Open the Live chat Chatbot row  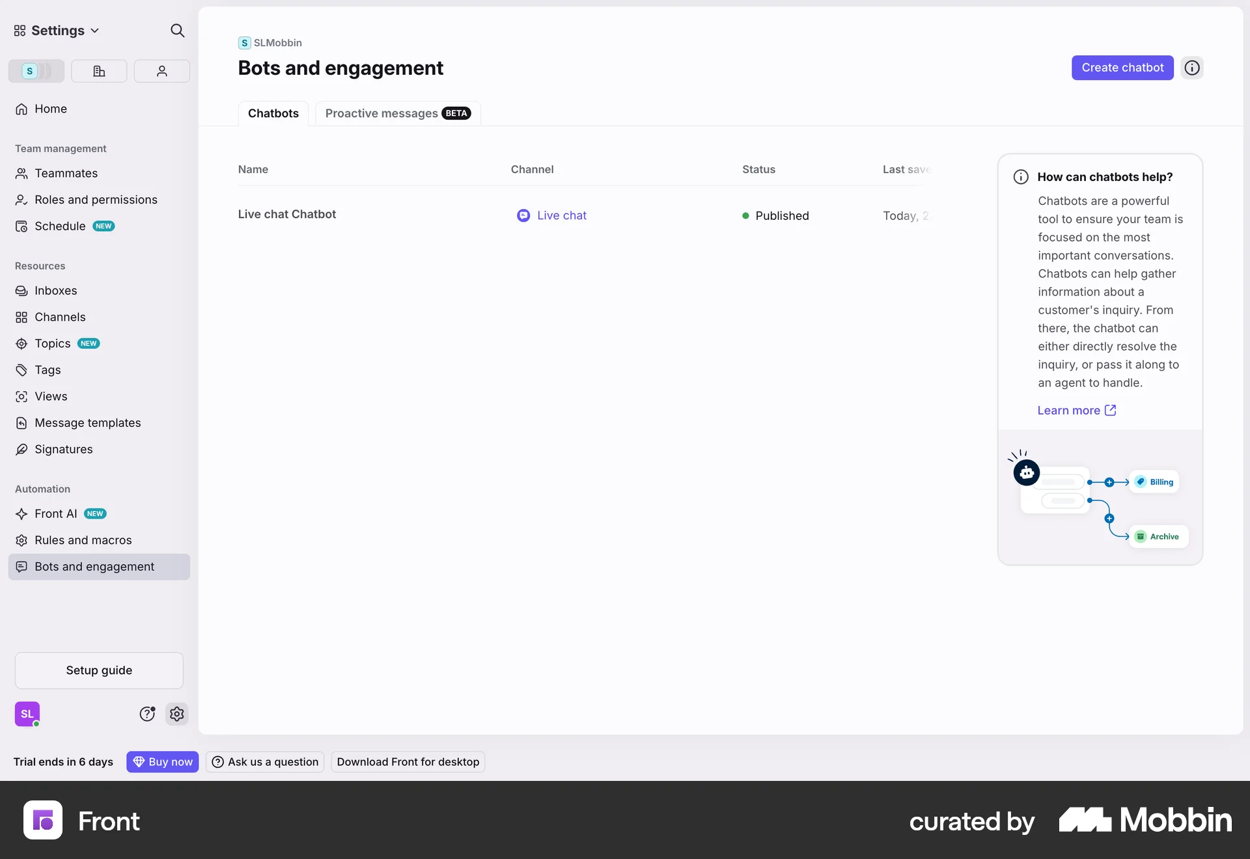(287, 214)
